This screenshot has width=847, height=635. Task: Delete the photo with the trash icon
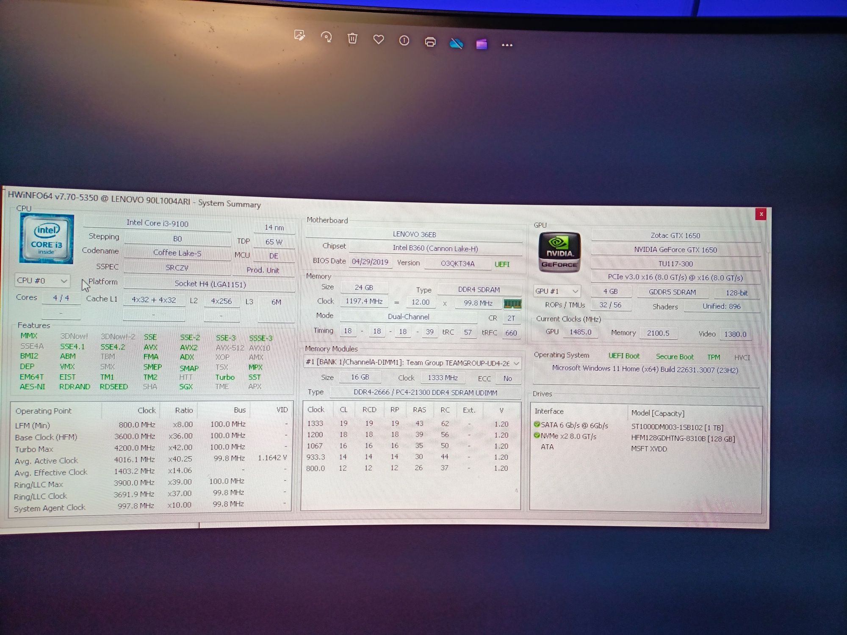(352, 39)
